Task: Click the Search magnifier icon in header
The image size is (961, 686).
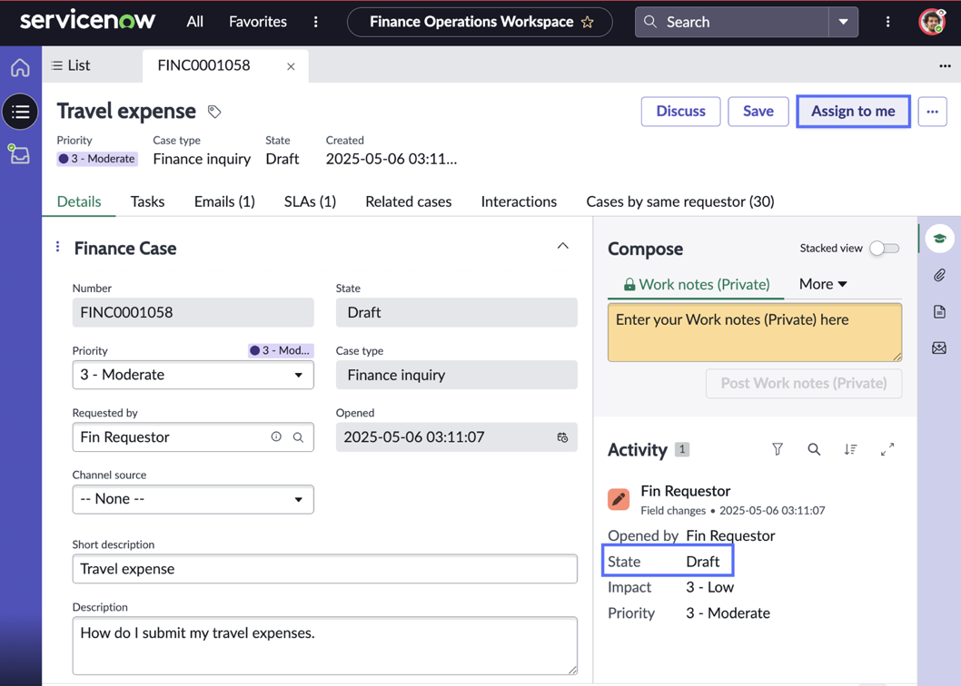Action: [x=650, y=22]
